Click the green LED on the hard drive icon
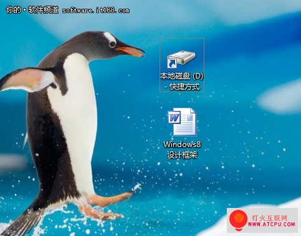The image size is (301, 236). 183,62
